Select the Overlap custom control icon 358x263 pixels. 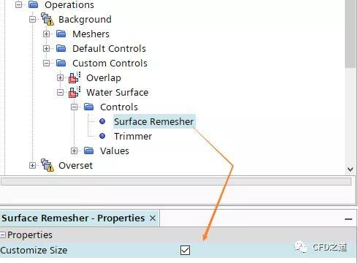pyautogui.click(x=75, y=77)
